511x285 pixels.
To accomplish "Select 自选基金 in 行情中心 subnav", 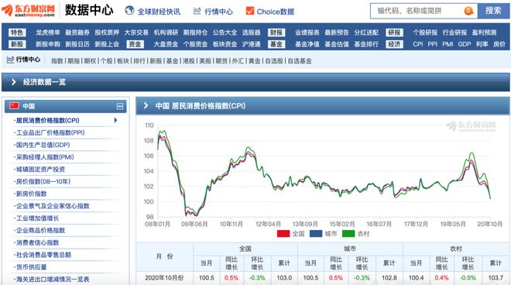I will 300,60.
